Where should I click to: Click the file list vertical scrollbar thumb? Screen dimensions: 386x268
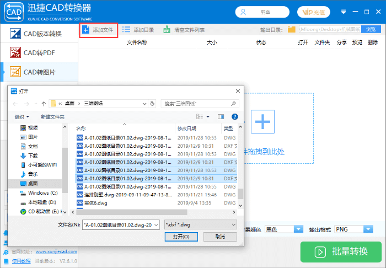[240, 194]
